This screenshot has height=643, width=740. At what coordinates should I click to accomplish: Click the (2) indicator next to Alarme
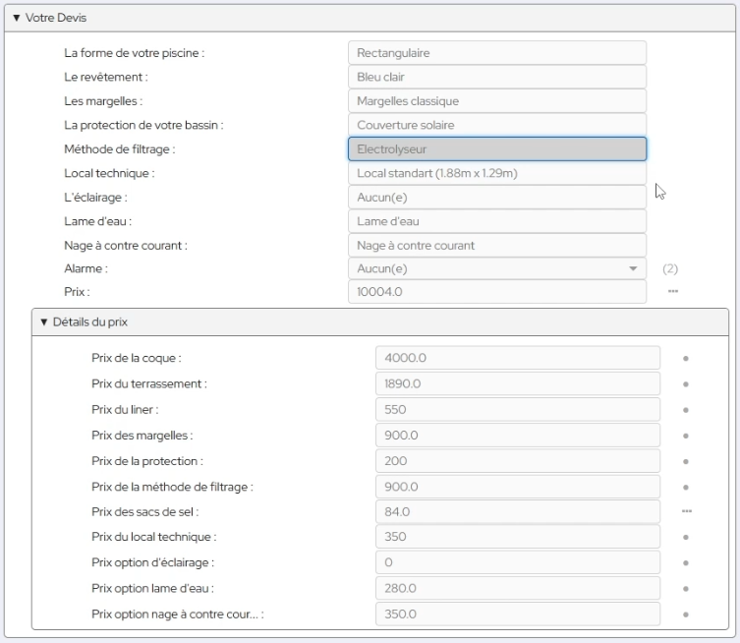pyautogui.click(x=670, y=268)
